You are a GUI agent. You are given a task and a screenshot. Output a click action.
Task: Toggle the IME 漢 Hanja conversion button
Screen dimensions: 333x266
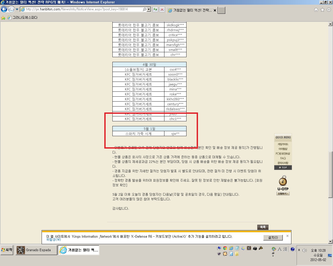click(285, 249)
